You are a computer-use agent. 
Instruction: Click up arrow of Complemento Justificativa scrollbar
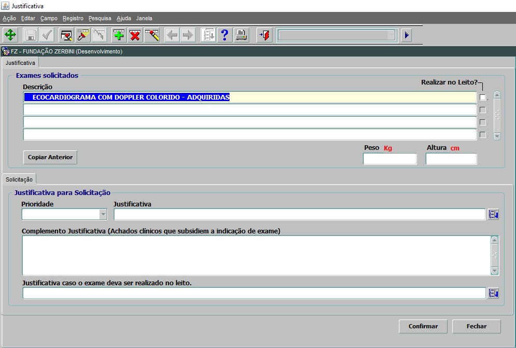(x=494, y=240)
